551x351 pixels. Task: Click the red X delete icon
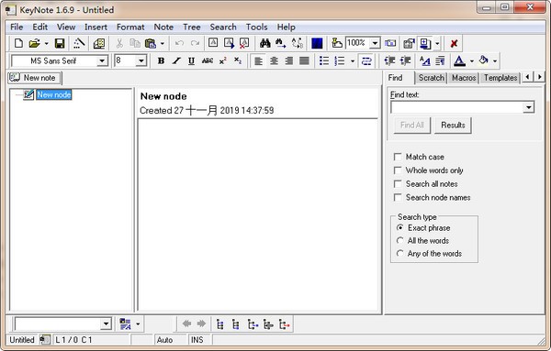(454, 43)
